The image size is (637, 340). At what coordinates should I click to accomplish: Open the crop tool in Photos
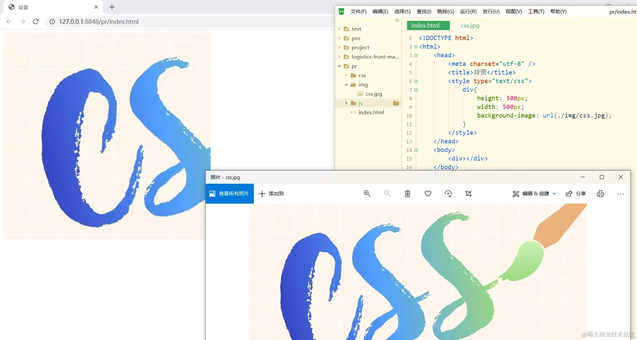[x=468, y=194]
